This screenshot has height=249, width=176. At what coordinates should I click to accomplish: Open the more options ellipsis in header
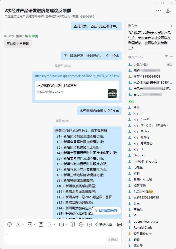click(x=158, y=11)
